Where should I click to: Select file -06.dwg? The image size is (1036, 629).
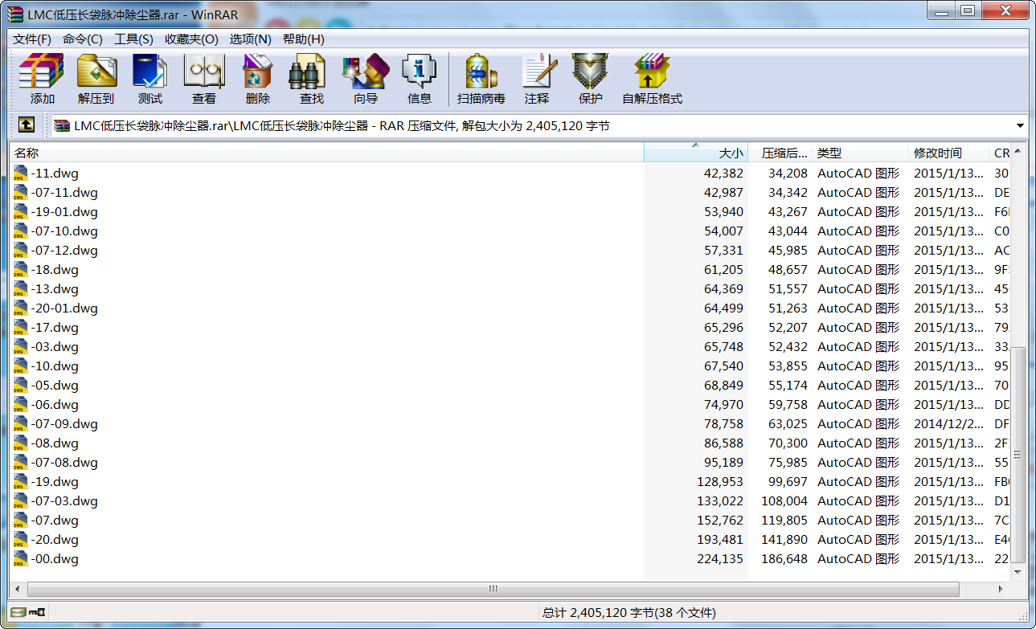(x=55, y=404)
